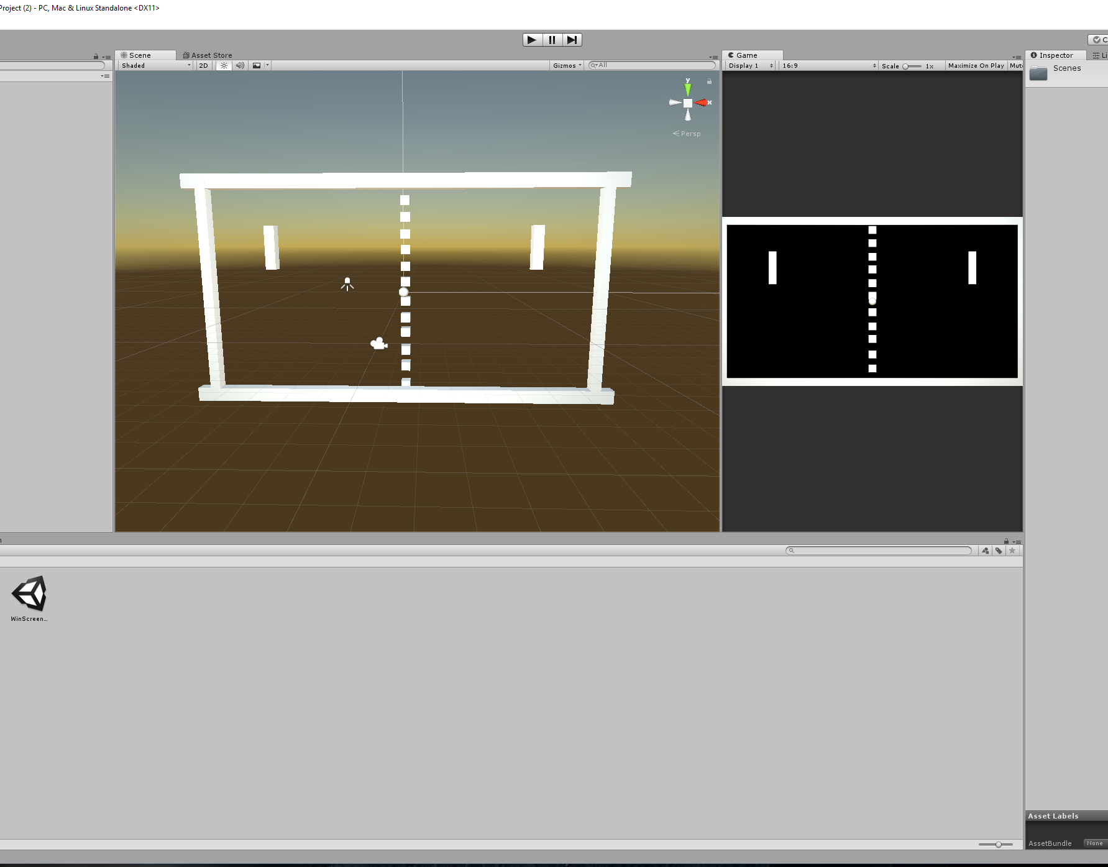Toggle 2D view mode in Scene
The width and height of the screenshot is (1108, 867).
click(203, 65)
